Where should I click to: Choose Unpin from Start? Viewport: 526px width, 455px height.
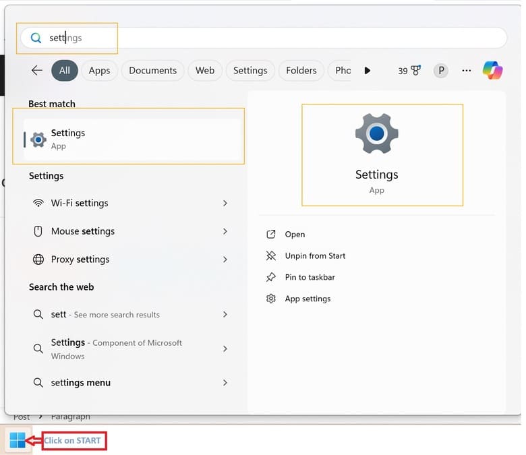coord(315,256)
